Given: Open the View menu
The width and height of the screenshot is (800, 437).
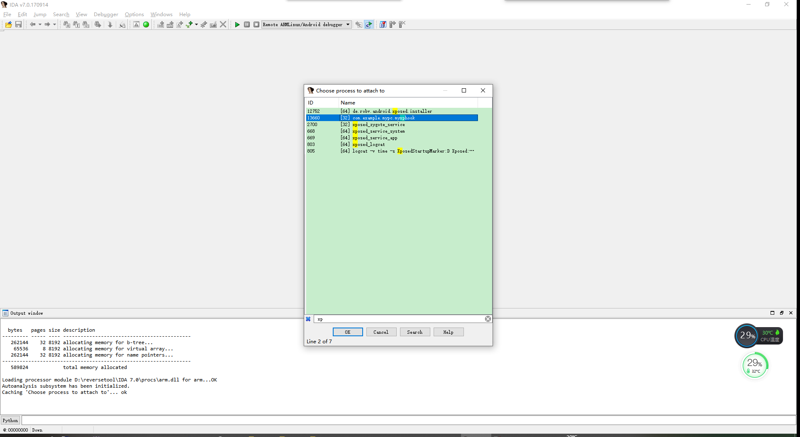Looking at the screenshot, I should [81, 14].
